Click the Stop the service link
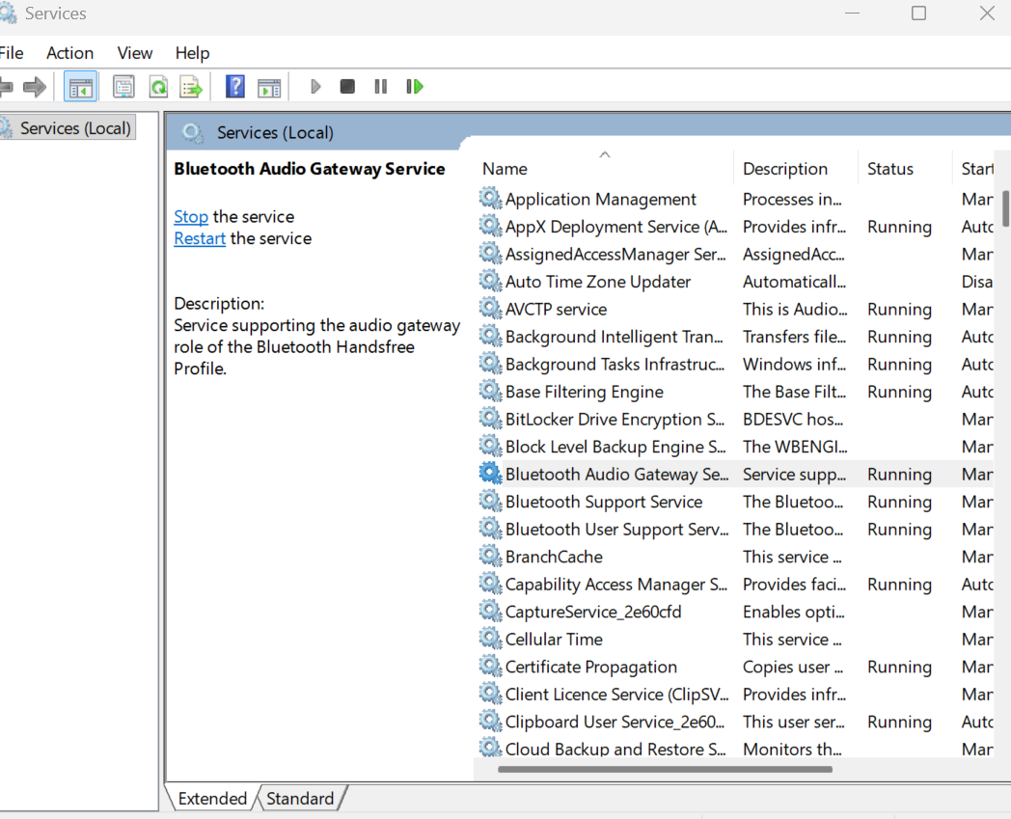1011x819 pixels. pos(191,217)
